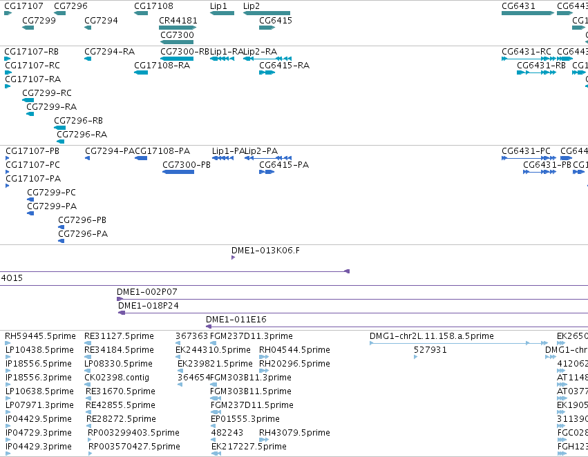The height and width of the screenshot is (457, 588).
Task: Click transcript CG6415-RA glyph
Action: (267, 72)
